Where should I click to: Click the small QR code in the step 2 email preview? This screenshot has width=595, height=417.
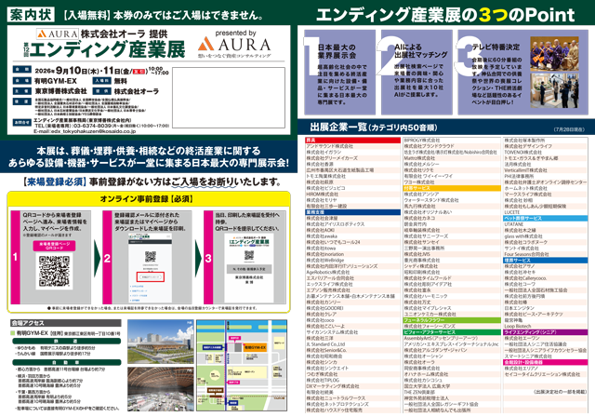151,256
